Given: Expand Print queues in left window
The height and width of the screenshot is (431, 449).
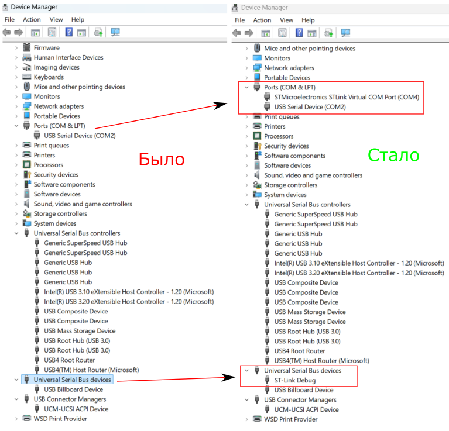Looking at the screenshot, I should tap(16, 145).
